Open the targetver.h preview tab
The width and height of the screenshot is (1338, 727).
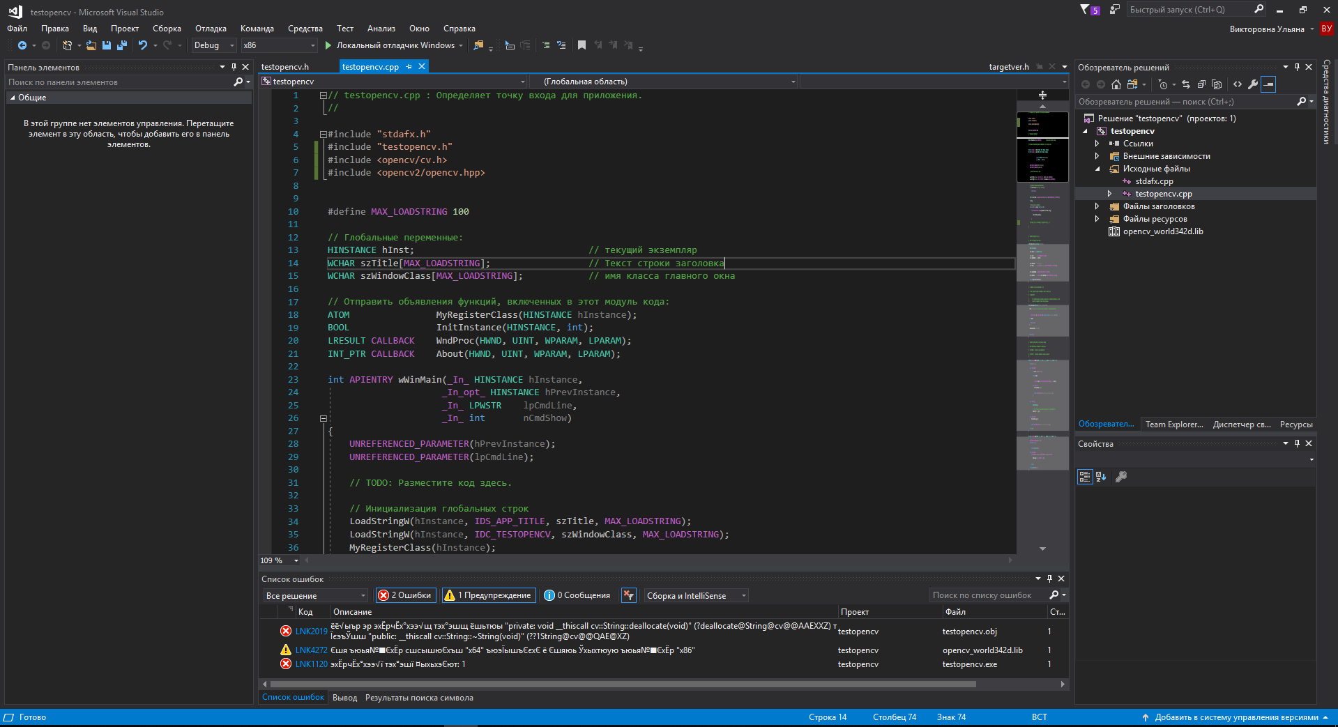pyautogui.click(x=1009, y=67)
